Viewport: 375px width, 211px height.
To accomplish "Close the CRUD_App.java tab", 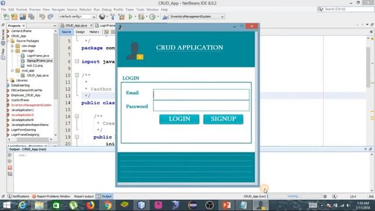I will 91,25.
